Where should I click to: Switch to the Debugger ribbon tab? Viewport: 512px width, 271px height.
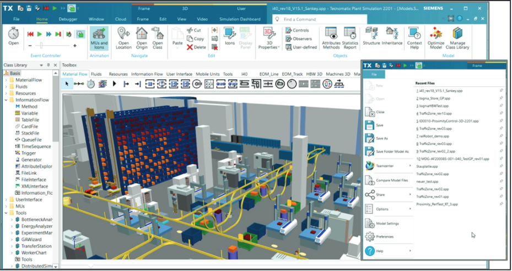click(68, 19)
